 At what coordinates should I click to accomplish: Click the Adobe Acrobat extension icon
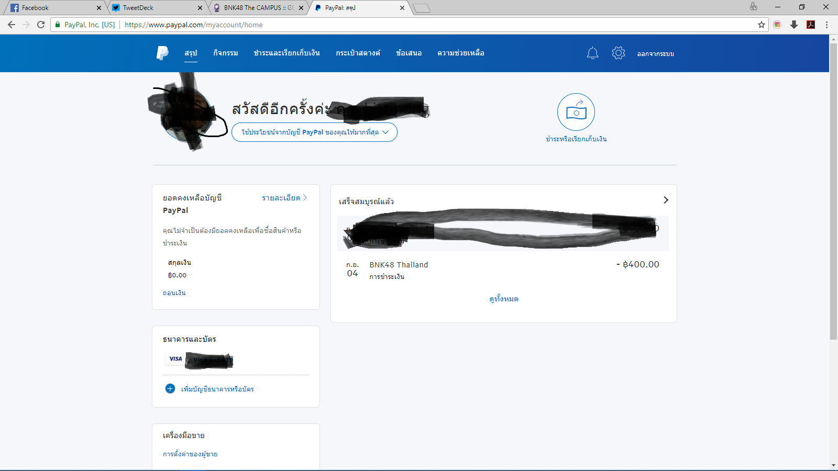[811, 25]
